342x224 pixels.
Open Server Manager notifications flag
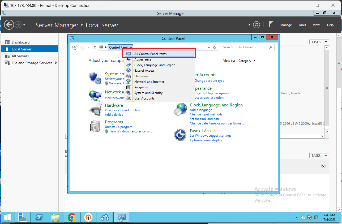pyautogui.click(x=271, y=24)
